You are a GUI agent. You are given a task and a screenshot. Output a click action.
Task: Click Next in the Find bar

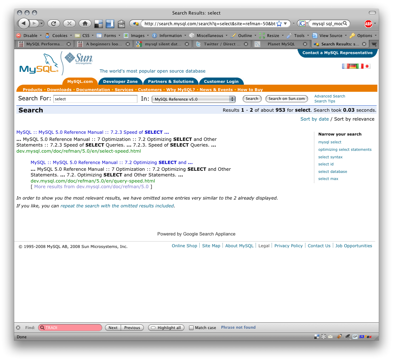coord(113,328)
